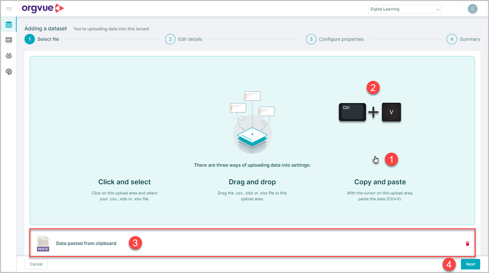This screenshot has width=489, height=273.
Task: Click 'You're uploading data into this tenant' text
Action: click(111, 29)
